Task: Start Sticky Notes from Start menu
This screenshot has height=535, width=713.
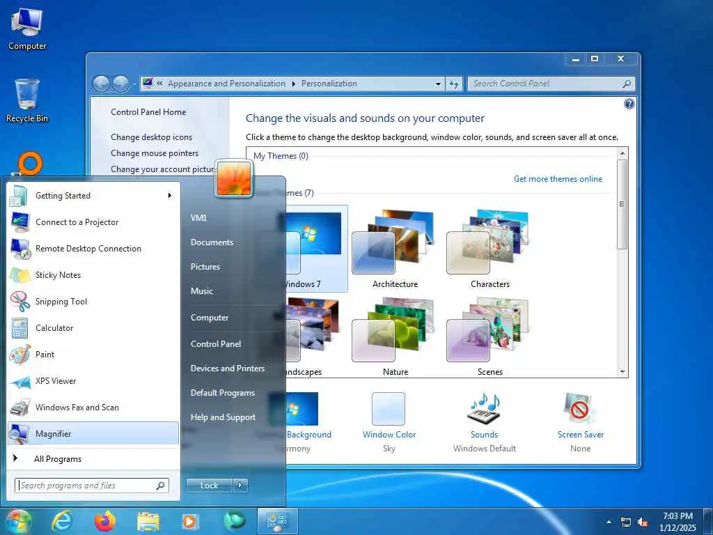Action: pos(93,274)
